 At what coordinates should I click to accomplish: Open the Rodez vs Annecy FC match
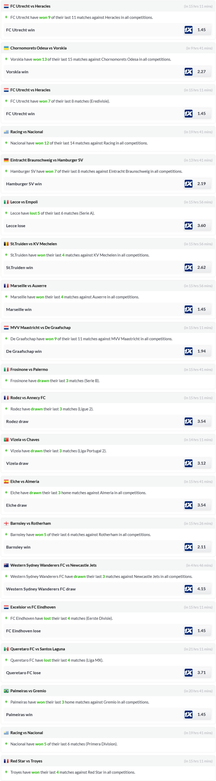pos(28,398)
